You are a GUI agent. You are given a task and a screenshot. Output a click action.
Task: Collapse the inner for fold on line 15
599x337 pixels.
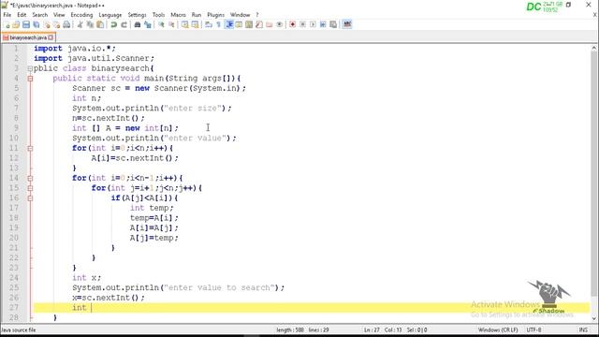click(x=30, y=188)
